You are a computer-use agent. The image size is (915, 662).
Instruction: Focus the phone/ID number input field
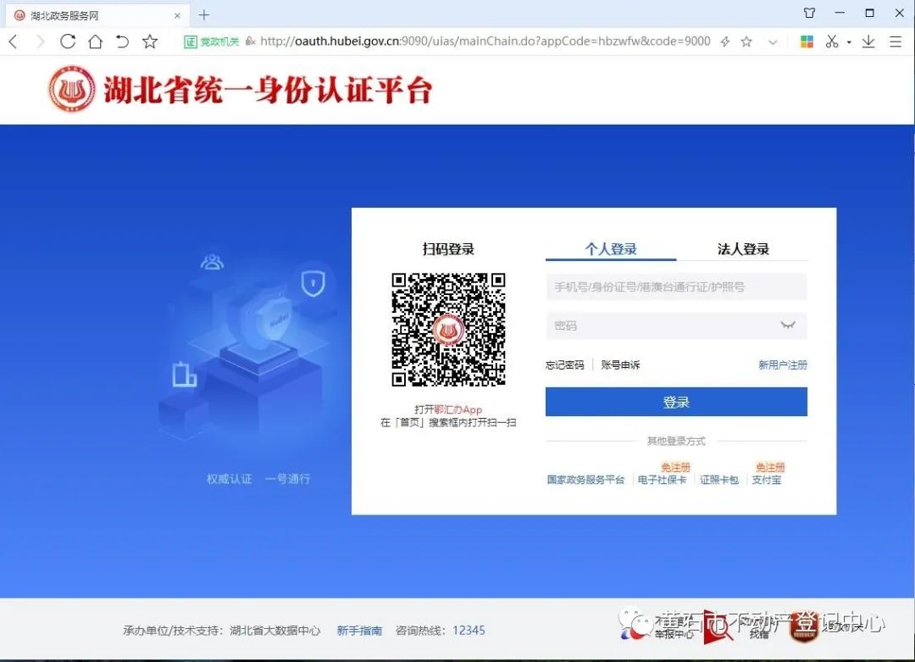[x=675, y=287]
